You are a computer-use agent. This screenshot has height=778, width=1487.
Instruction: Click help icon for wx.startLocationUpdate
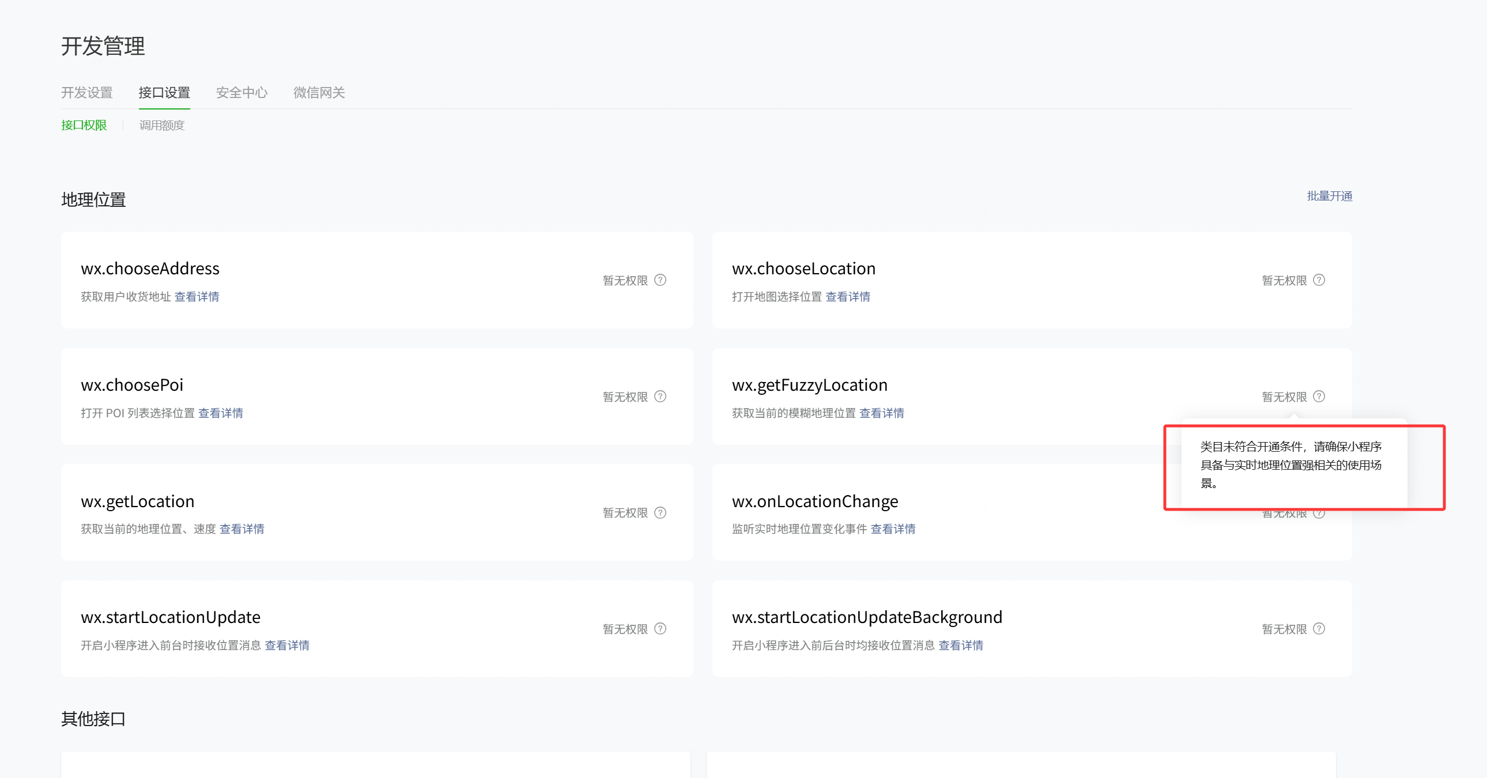click(x=661, y=629)
